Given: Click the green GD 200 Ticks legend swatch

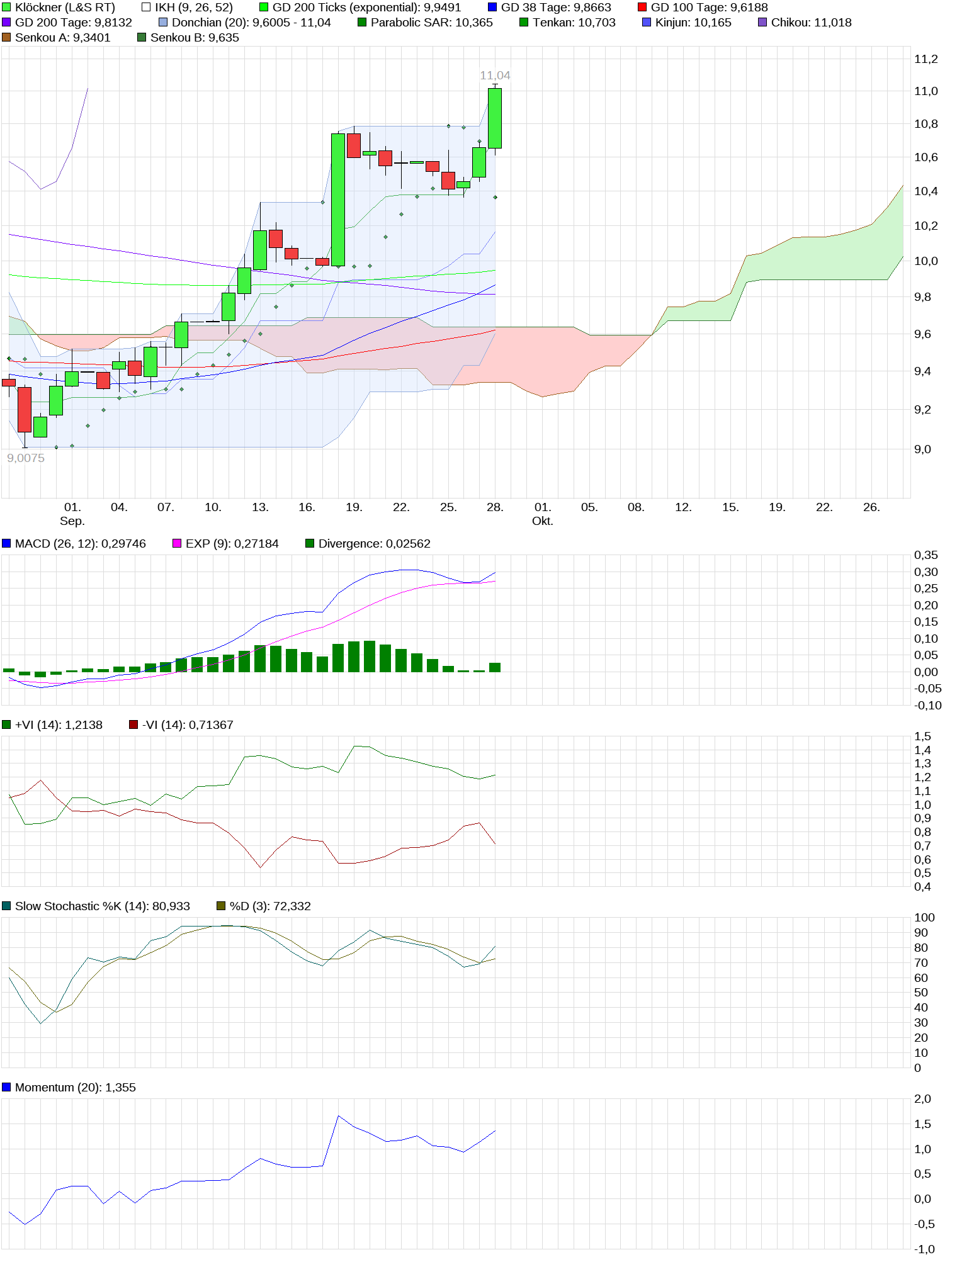Looking at the screenshot, I should tap(264, 8).
